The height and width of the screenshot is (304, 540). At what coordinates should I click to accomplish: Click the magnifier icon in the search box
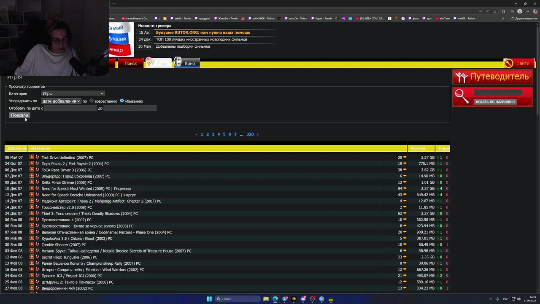tap(462, 97)
